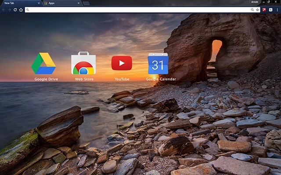281x175 pixels.
Task: Click the zoom magnifier icon in address bar
Action: (252, 10)
